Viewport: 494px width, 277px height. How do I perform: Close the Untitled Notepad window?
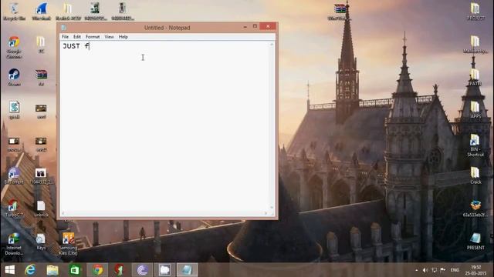click(268, 27)
